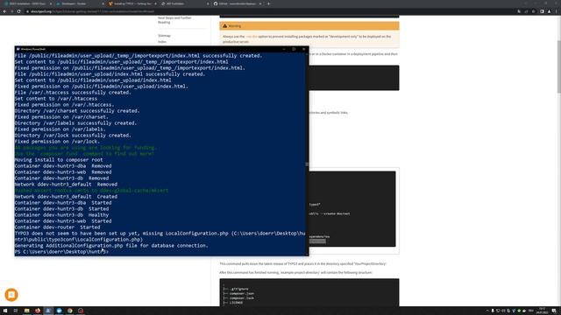Image resolution: width=561 pixels, height=315 pixels.
Task: Switch to the DDEV Installation browser tab
Action: (27, 3)
